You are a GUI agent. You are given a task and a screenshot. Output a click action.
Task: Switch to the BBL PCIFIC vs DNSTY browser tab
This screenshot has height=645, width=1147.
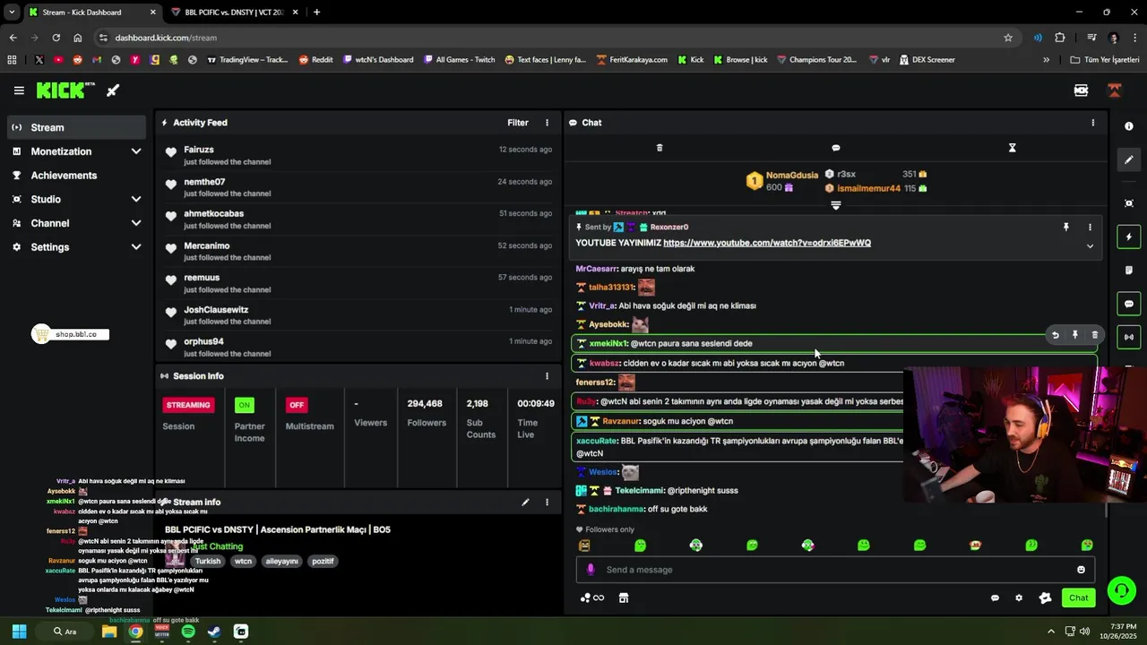click(x=233, y=13)
